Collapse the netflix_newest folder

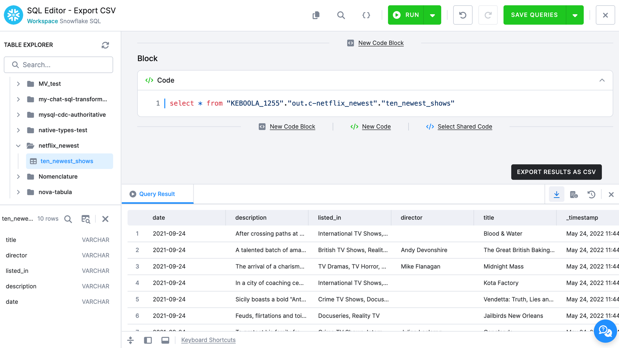[18, 146]
